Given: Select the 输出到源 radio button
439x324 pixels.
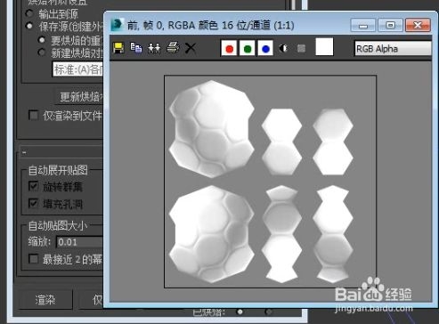Looking at the screenshot, I should click(x=29, y=13).
